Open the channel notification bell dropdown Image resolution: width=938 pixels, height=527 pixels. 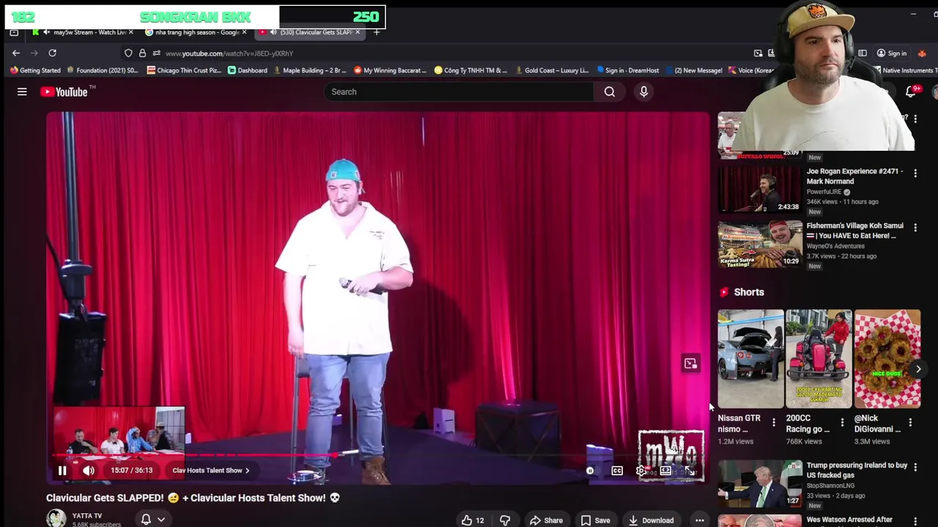click(x=152, y=519)
